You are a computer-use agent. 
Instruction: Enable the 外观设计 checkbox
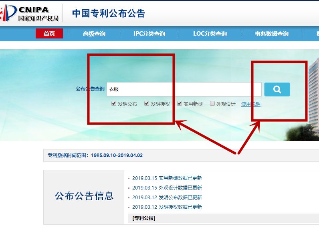click(212, 104)
